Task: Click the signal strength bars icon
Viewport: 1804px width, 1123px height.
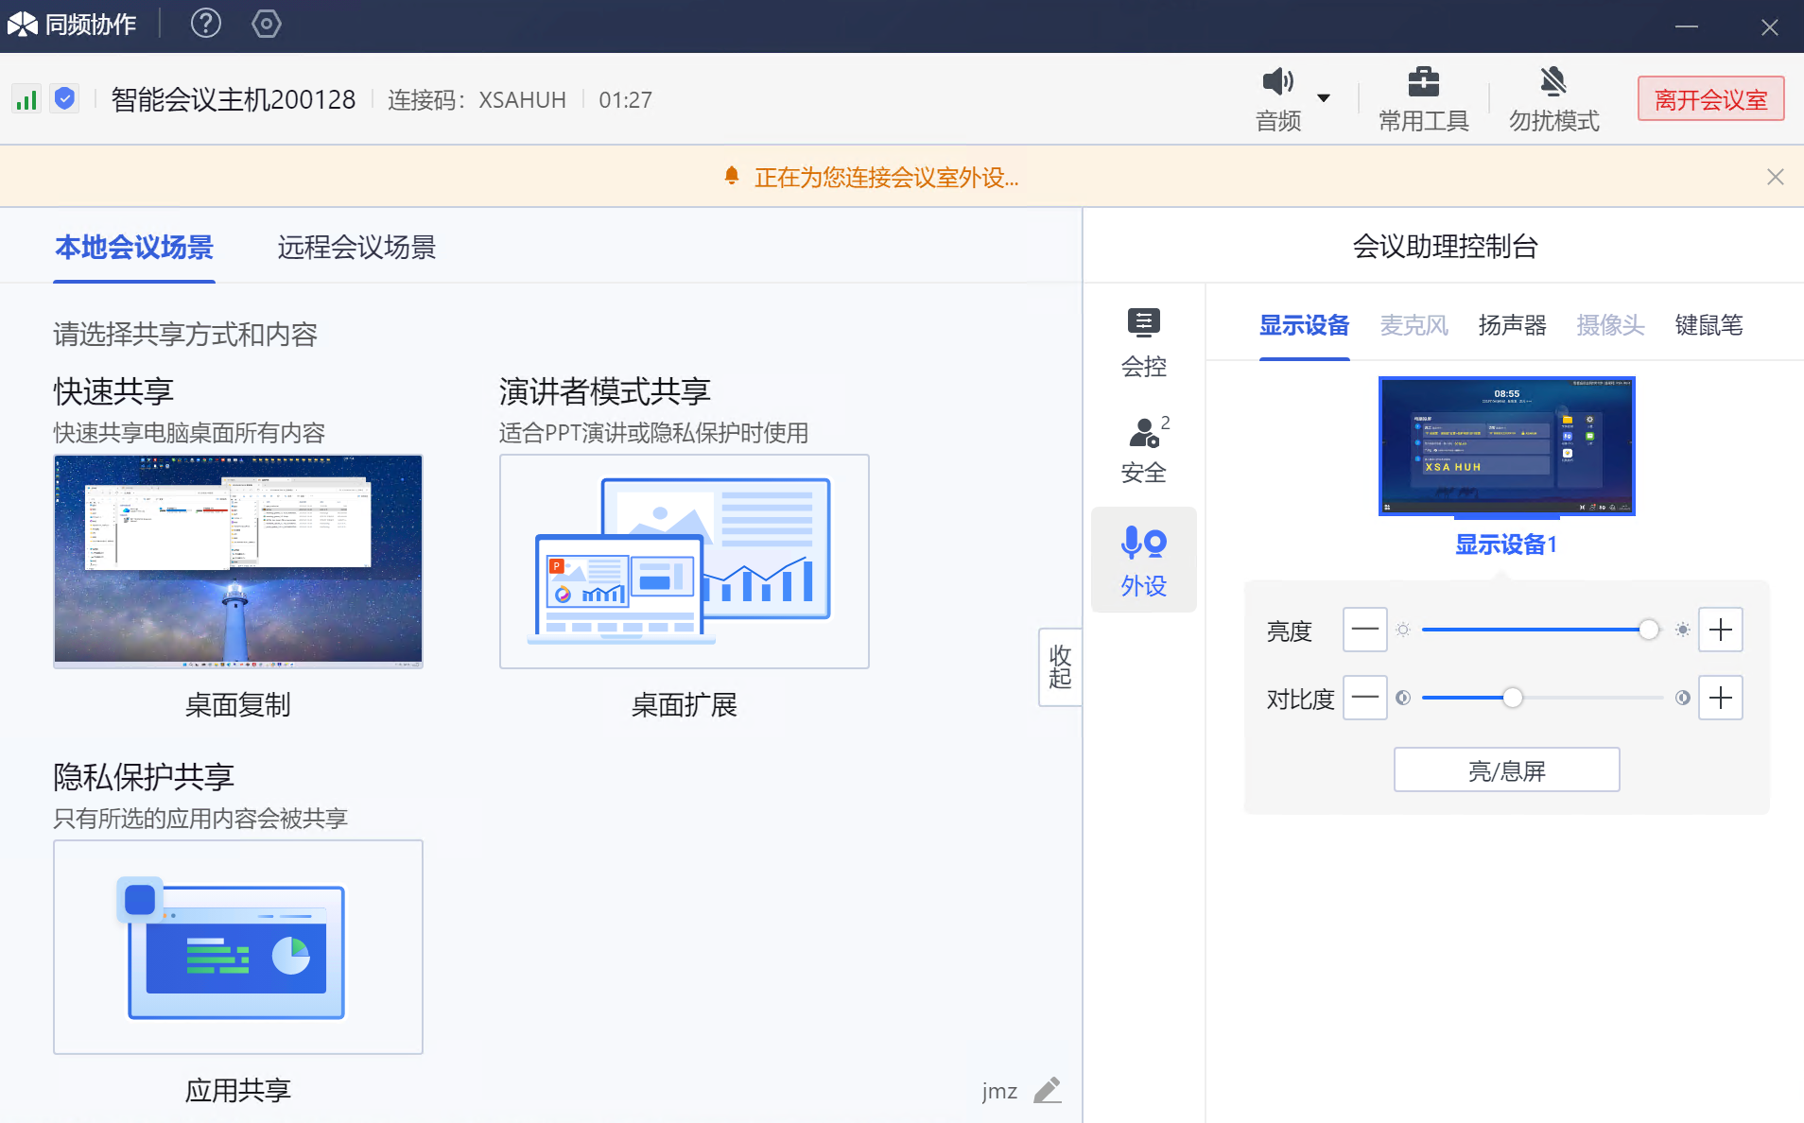Action: tap(26, 99)
